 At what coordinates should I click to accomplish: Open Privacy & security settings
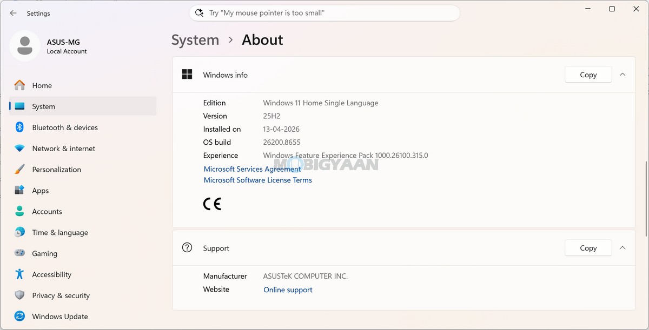83,295
